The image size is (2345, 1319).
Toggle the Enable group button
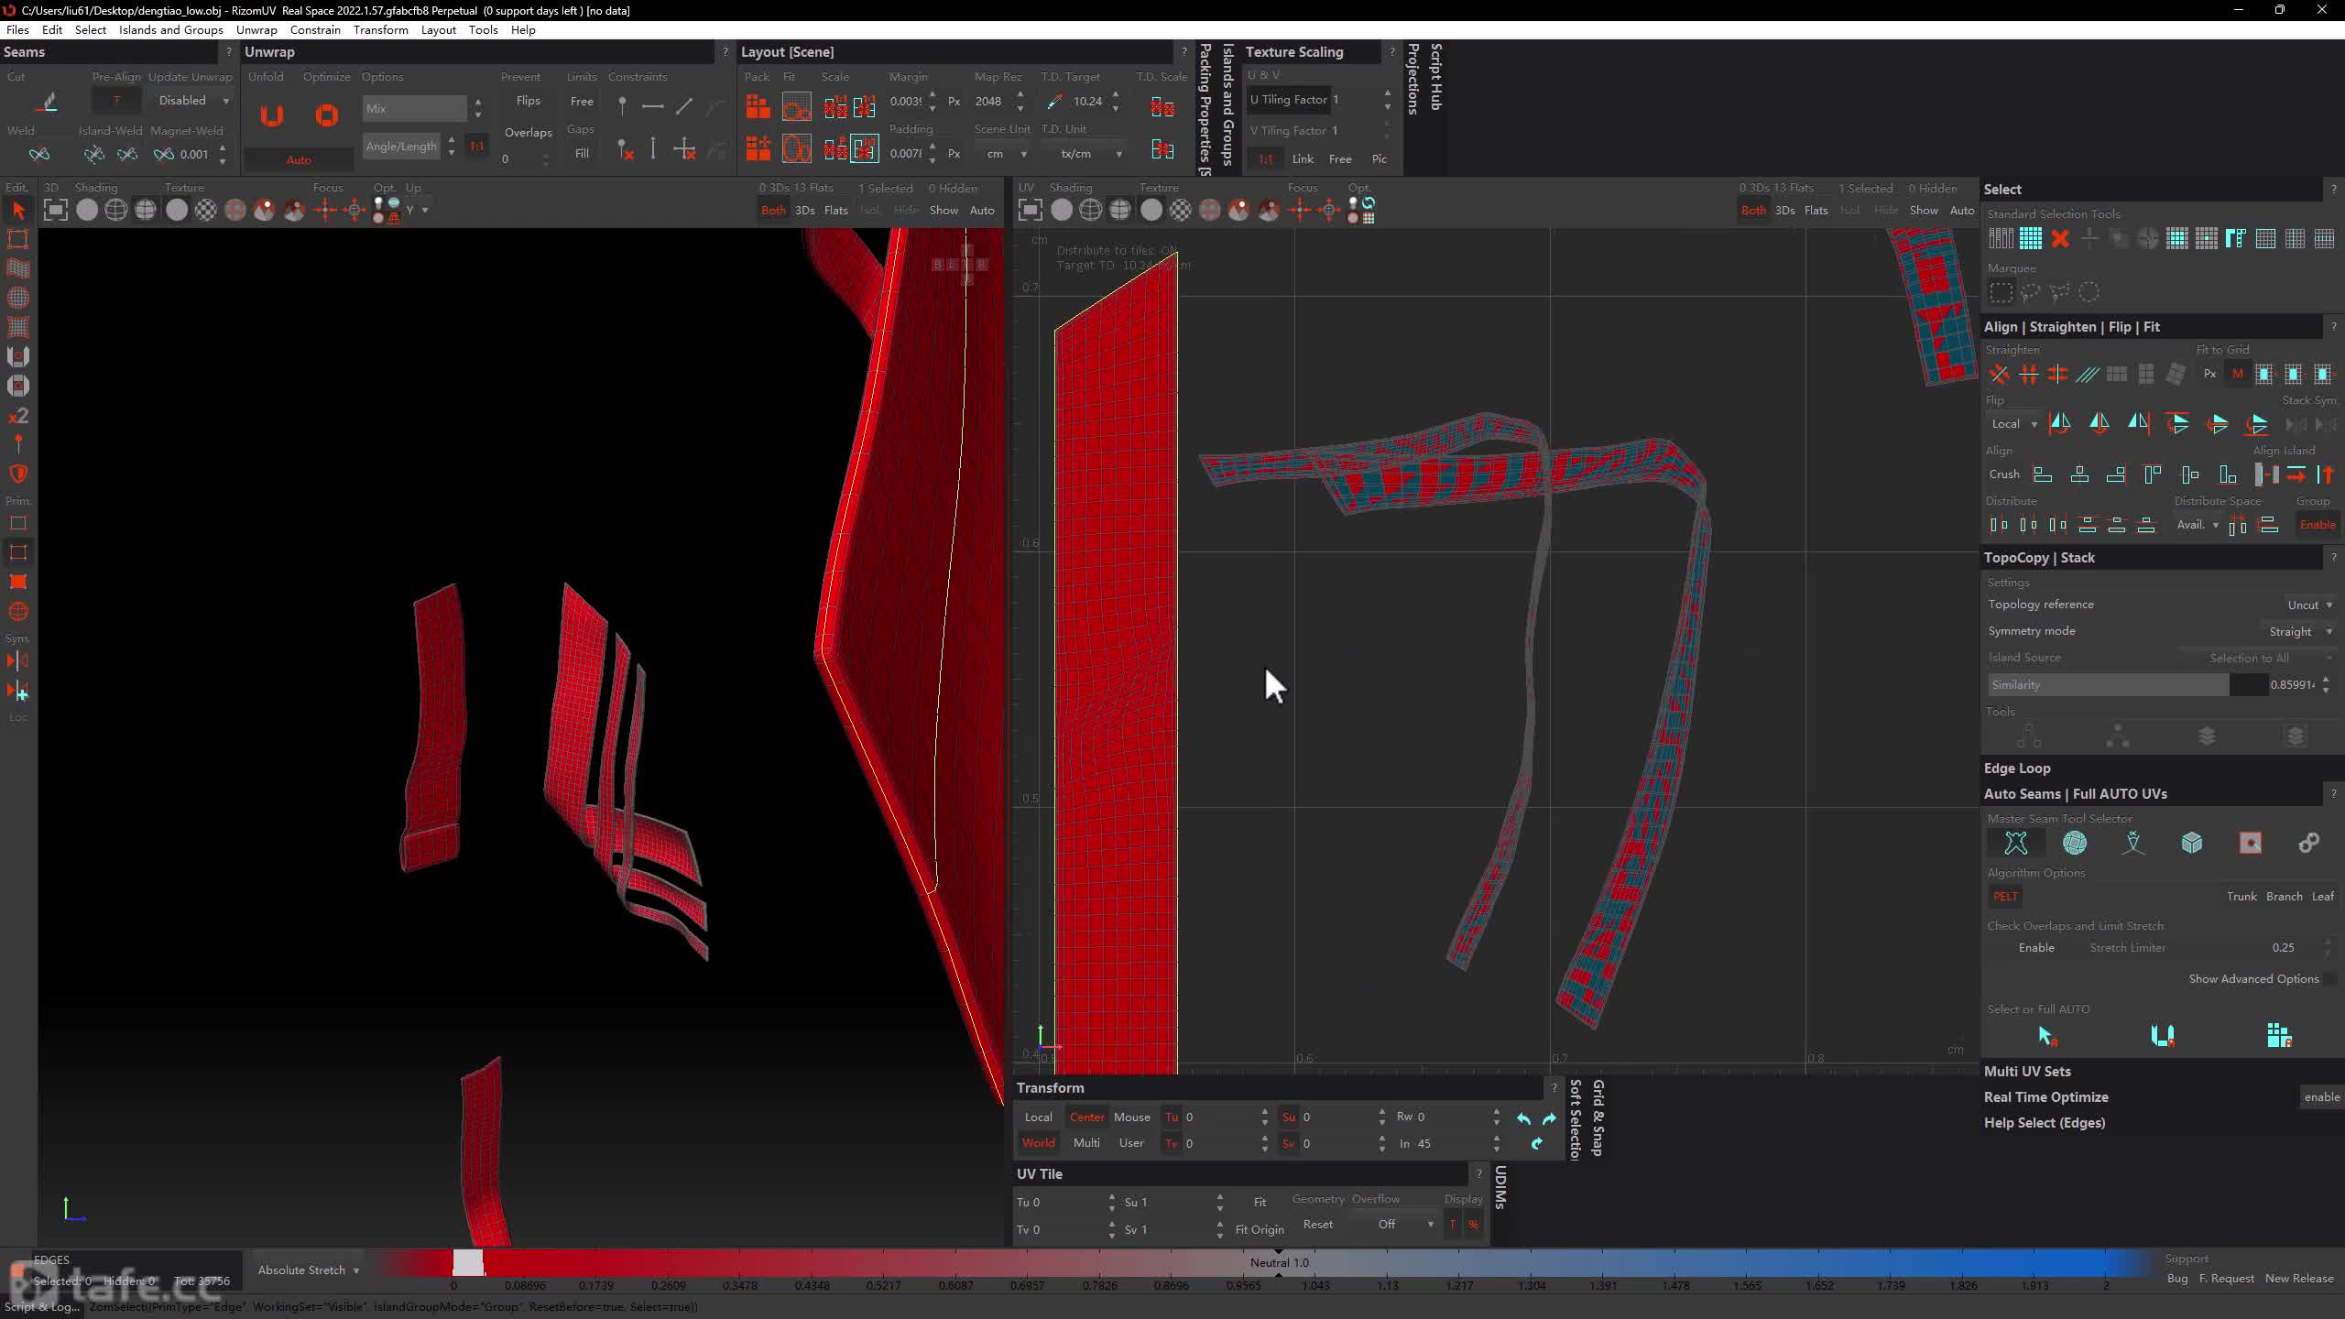2318,525
